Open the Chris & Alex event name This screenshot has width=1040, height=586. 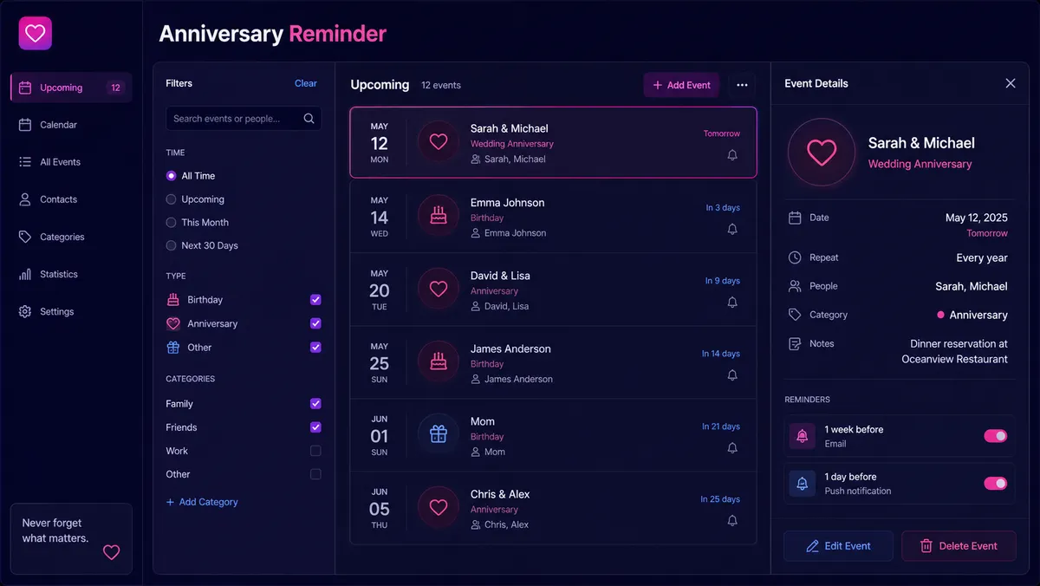(500, 494)
